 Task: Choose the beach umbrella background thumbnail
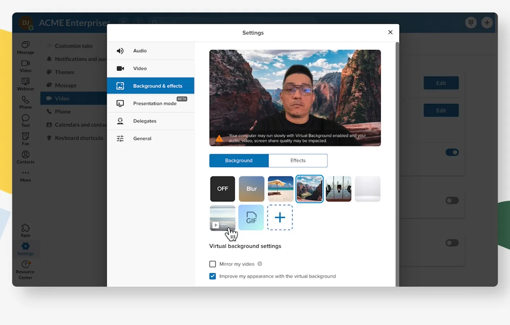pyautogui.click(x=280, y=189)
